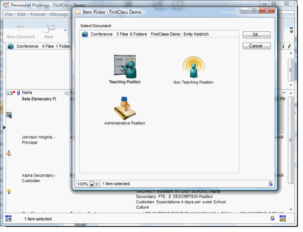Open the File menu

pyautogui.click(x=9, y=14)
